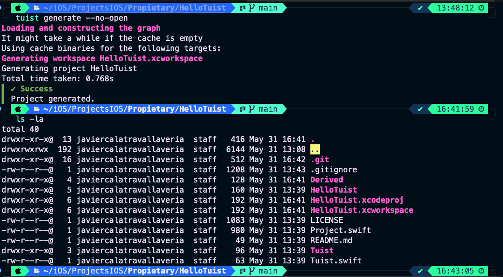503x277 pixels.
Task: Click the clock icon next to 16:43:05
Action: tap(481, 271)
